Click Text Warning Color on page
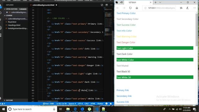Image resolution: width=199 pixels, height=112 pixels. [x=127, y=37]
